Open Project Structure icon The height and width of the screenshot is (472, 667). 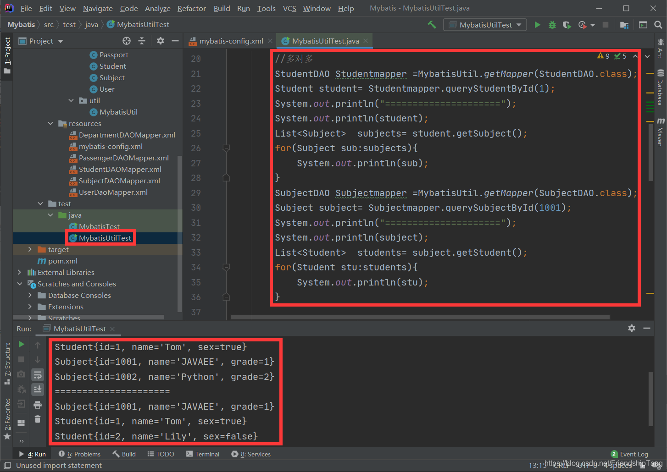(x=624, y=25)
